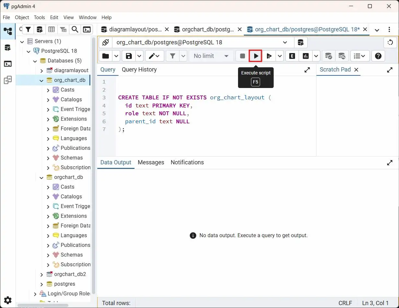Switch to the Query History tab

click(139, 70)
